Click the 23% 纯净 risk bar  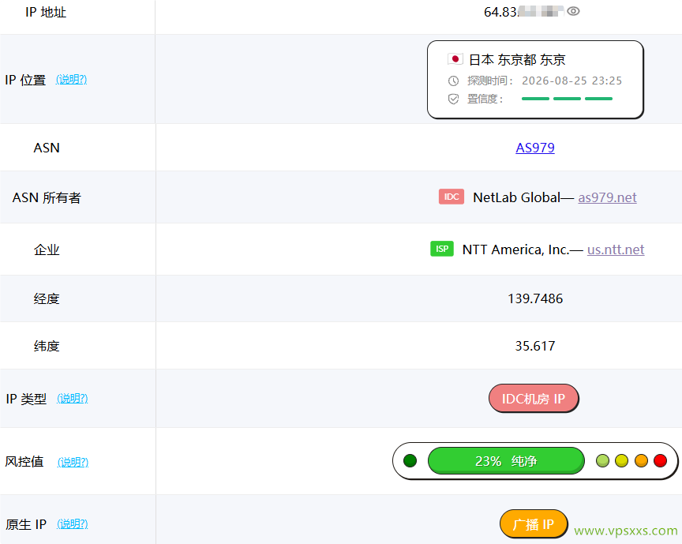[x=506, y=461]
